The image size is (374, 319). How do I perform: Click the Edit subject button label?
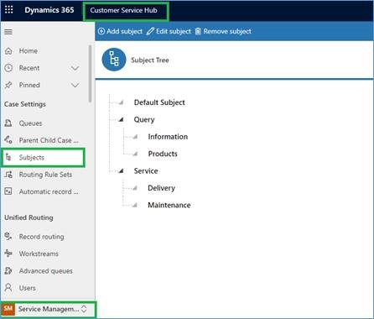click(x=174, y=31)
